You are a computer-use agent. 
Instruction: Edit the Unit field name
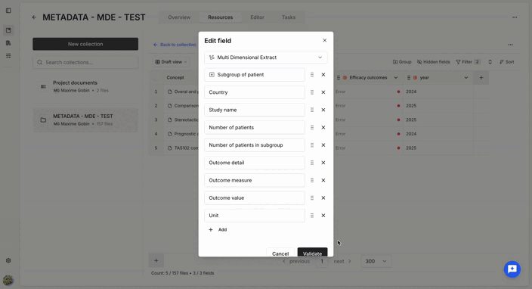pyautogui.click(x=255, y=216)
